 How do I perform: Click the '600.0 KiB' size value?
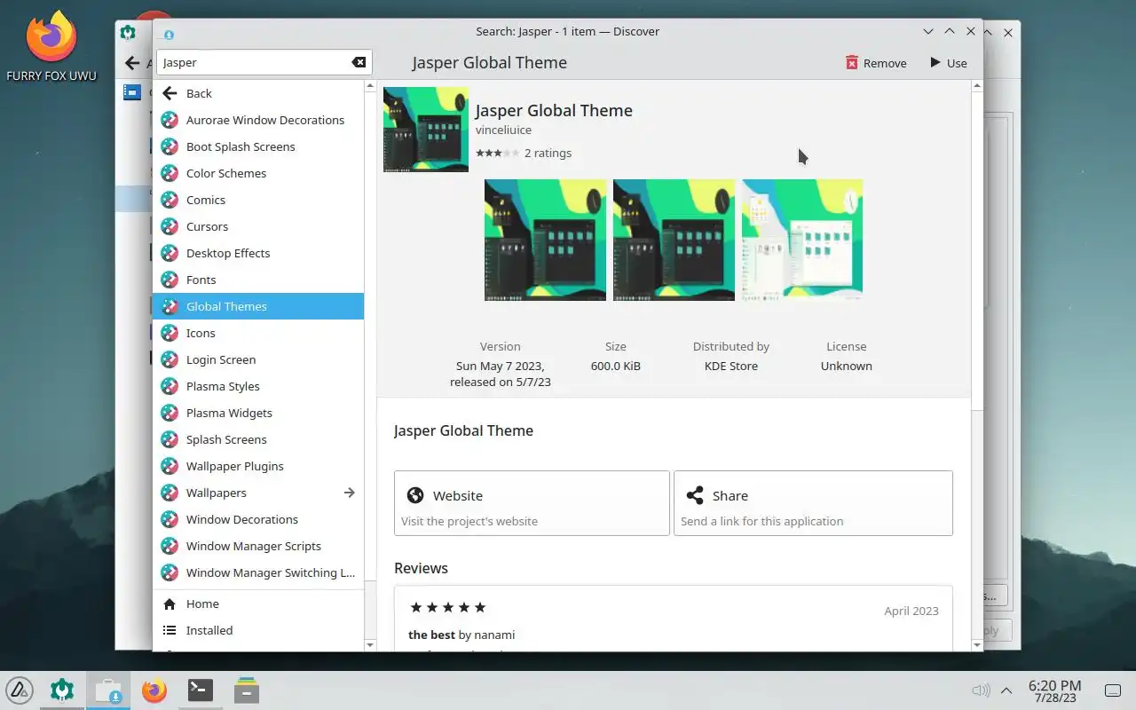coord(616,366)
